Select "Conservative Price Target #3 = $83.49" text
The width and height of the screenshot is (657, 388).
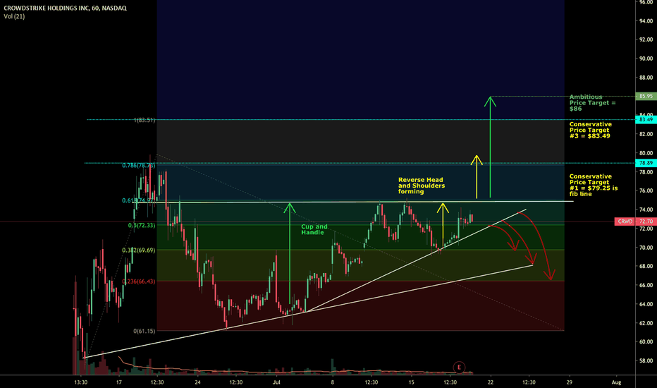590,130
